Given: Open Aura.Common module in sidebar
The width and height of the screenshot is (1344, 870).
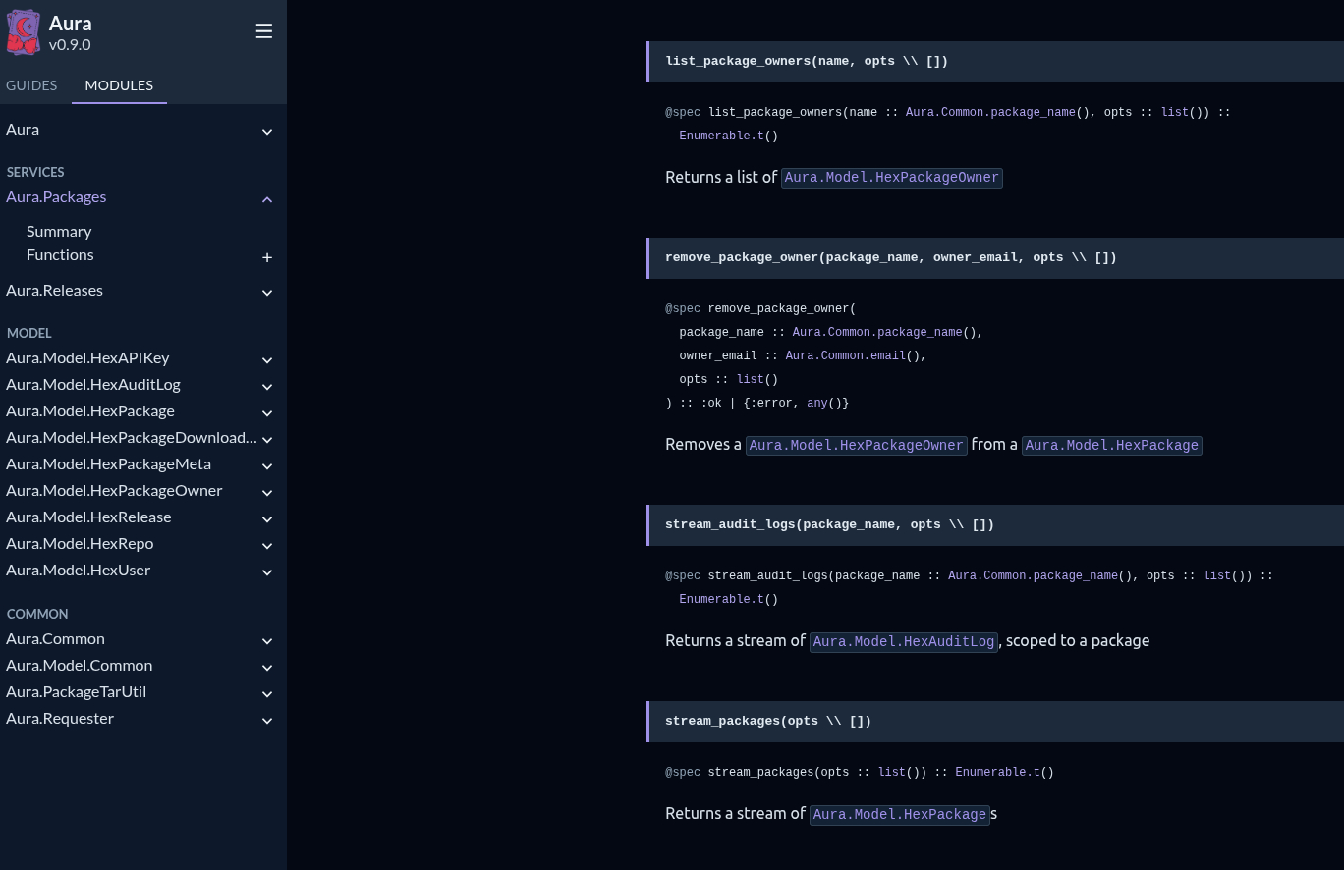Looking at the screenshot, I should point(55,638).
